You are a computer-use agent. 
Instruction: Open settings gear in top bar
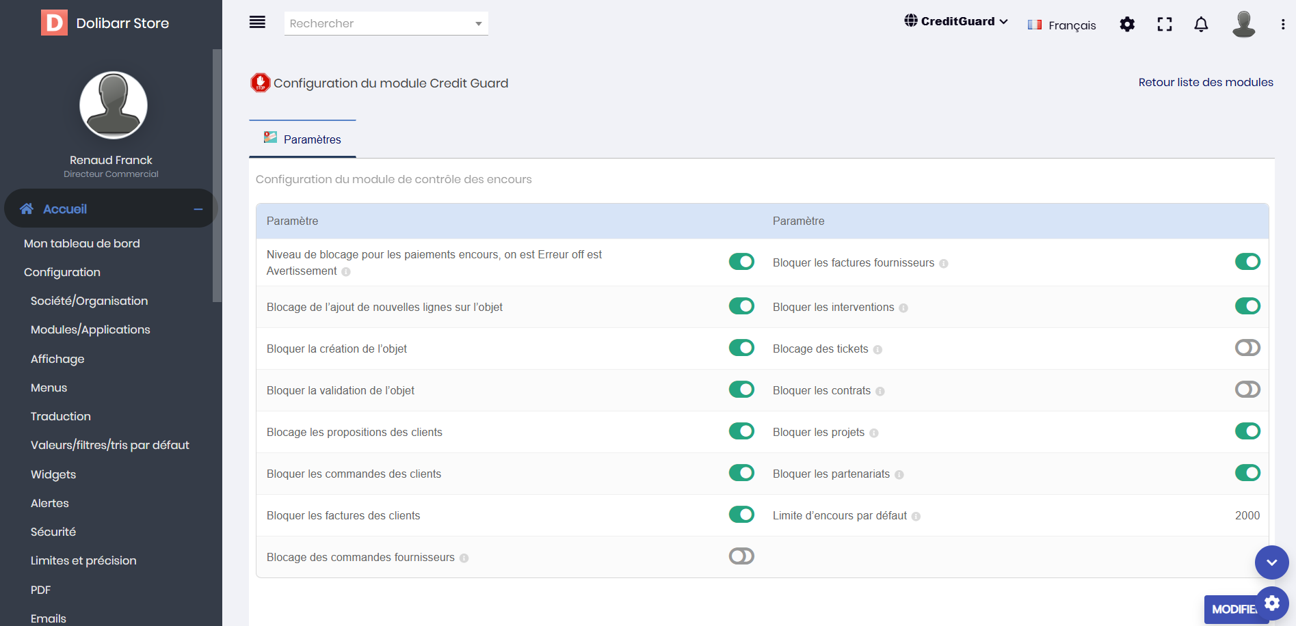coord(1127,25)
